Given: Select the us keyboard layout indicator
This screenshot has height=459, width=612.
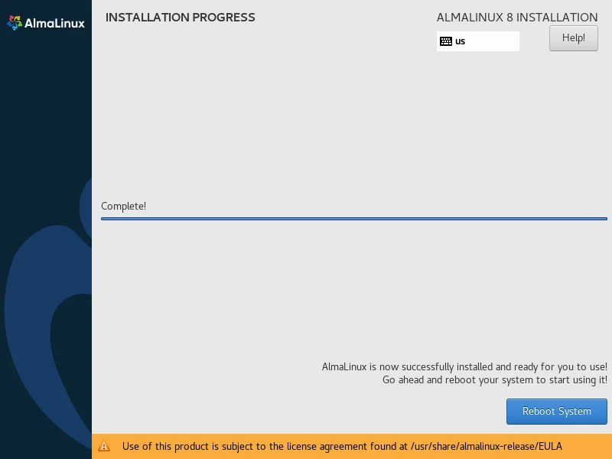Looking at the screenshot, I should click(x=477, y=41).
